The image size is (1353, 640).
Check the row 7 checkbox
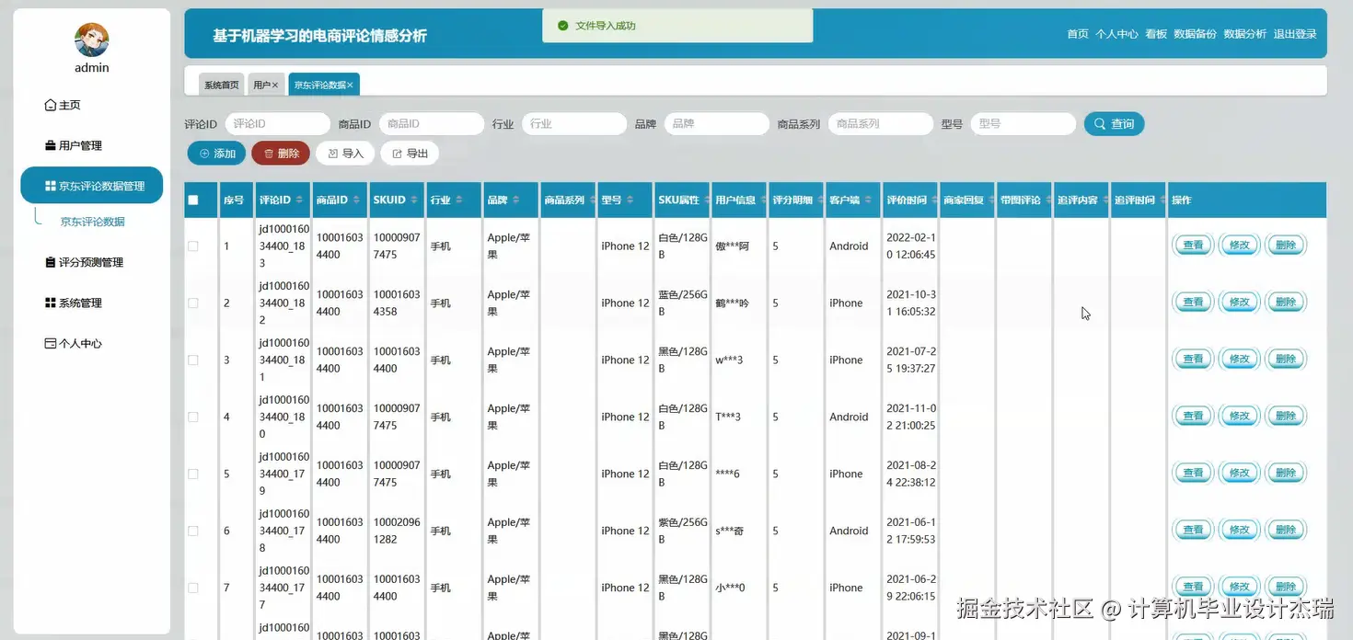coord(193,589)
